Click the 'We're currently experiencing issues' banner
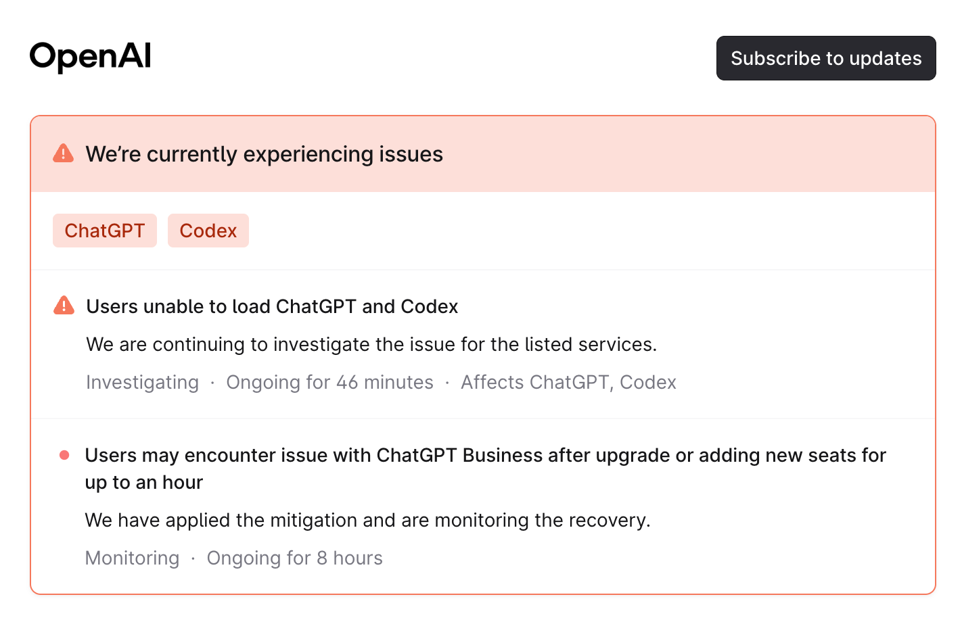 click(264, 153)
